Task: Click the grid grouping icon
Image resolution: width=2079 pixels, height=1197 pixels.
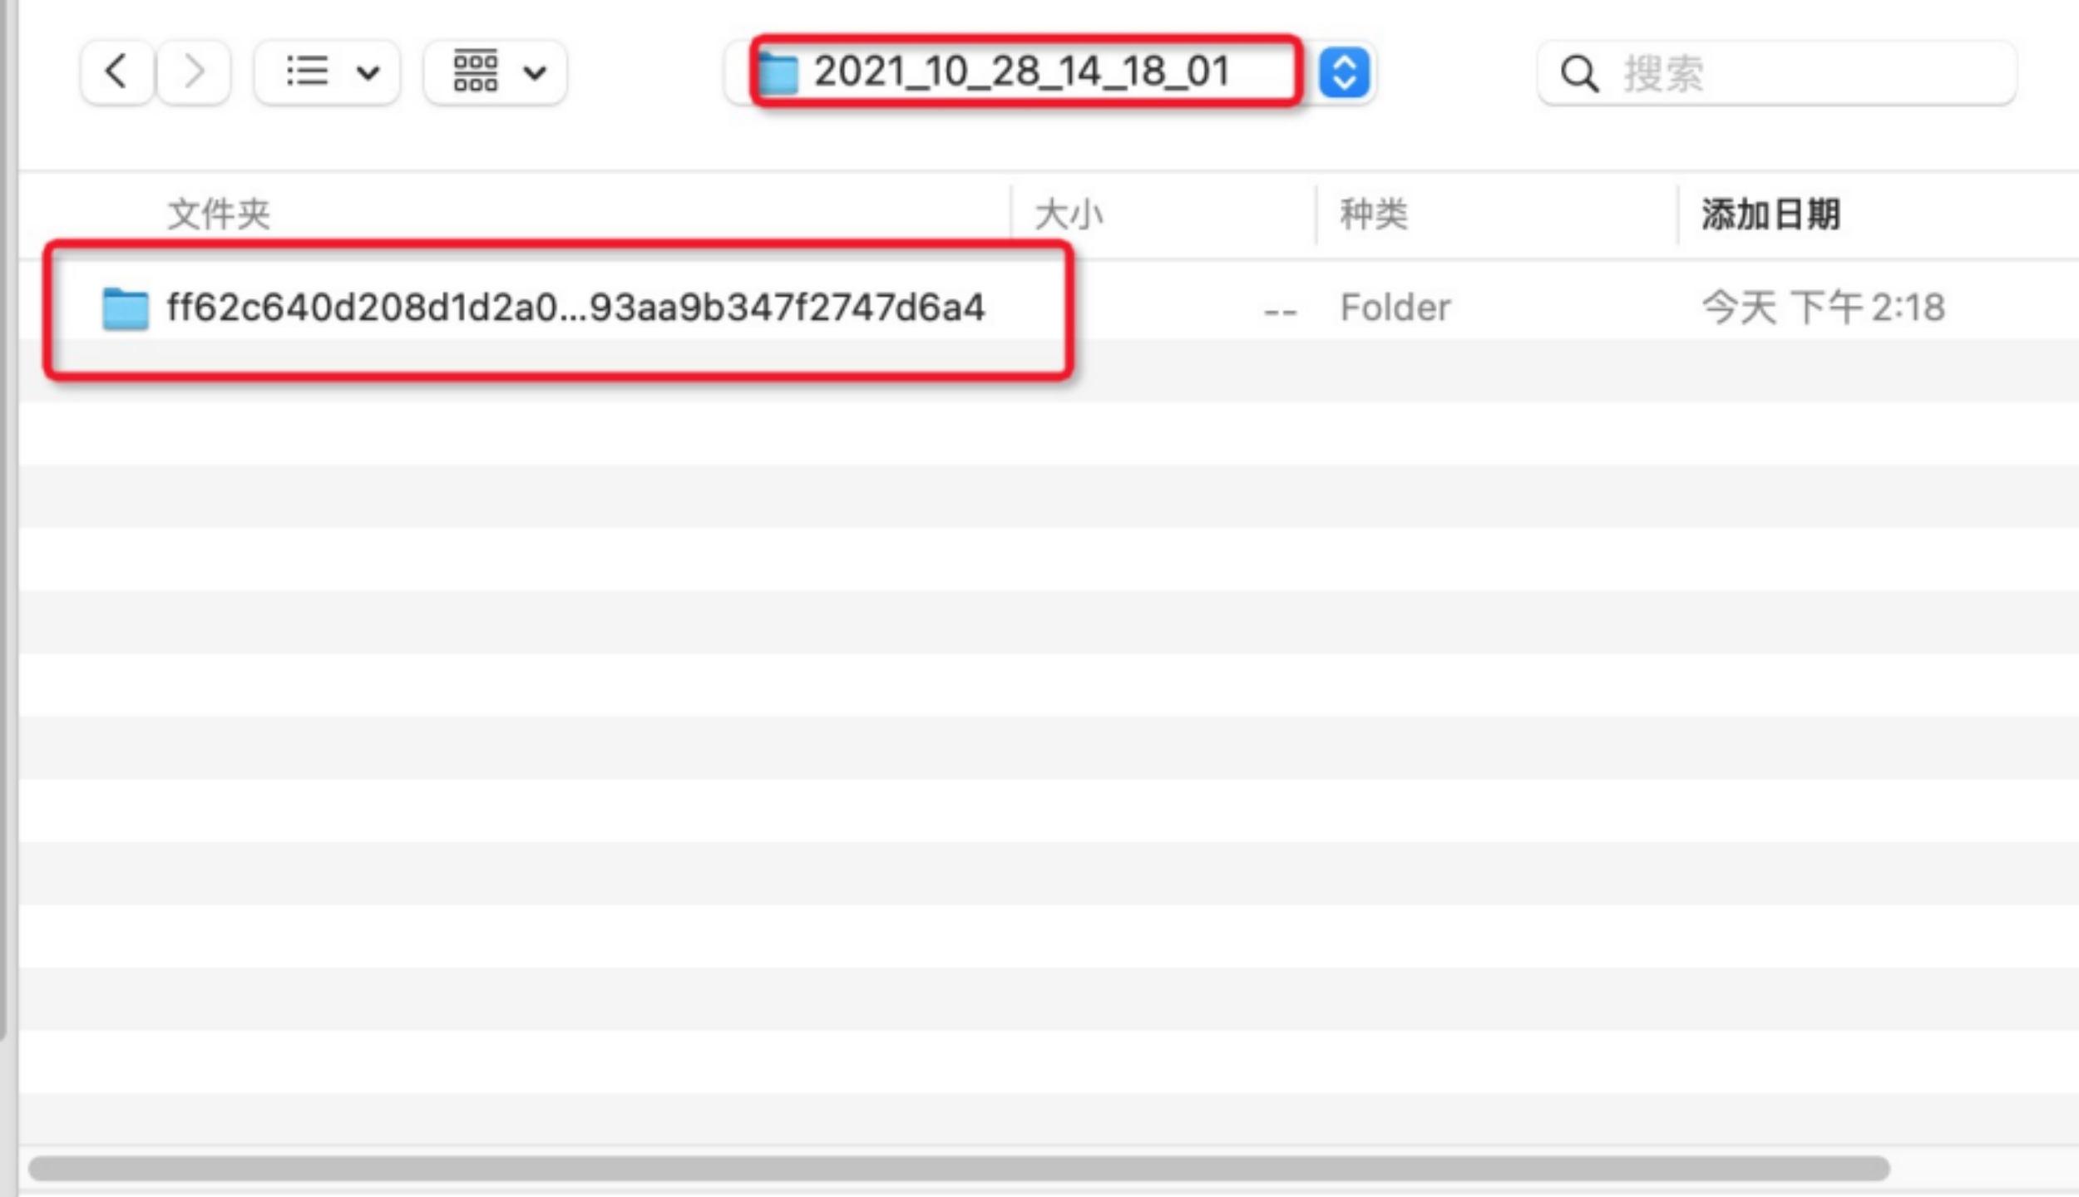Action: 476,71
